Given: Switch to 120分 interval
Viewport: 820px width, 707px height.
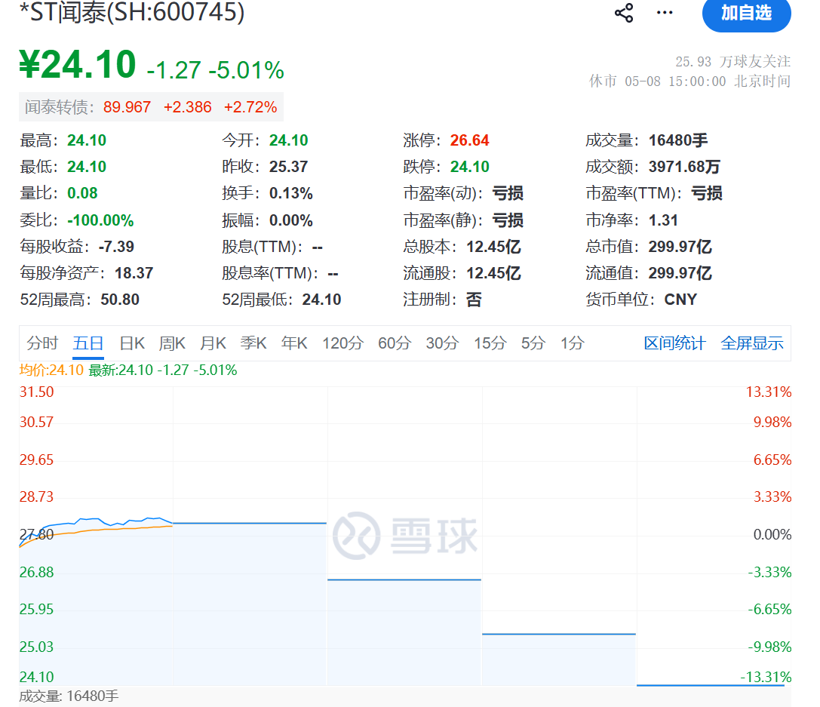Looking at the screenshot, I should 342,343.
